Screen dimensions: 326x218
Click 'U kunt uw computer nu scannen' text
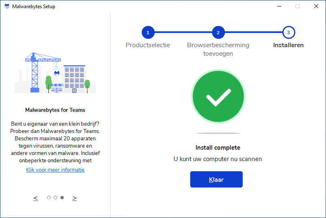pyautogui.click(x=218, y=159)
